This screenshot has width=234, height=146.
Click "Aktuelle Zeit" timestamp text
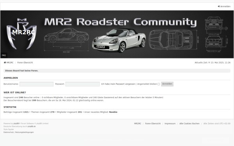pos(213,63)
